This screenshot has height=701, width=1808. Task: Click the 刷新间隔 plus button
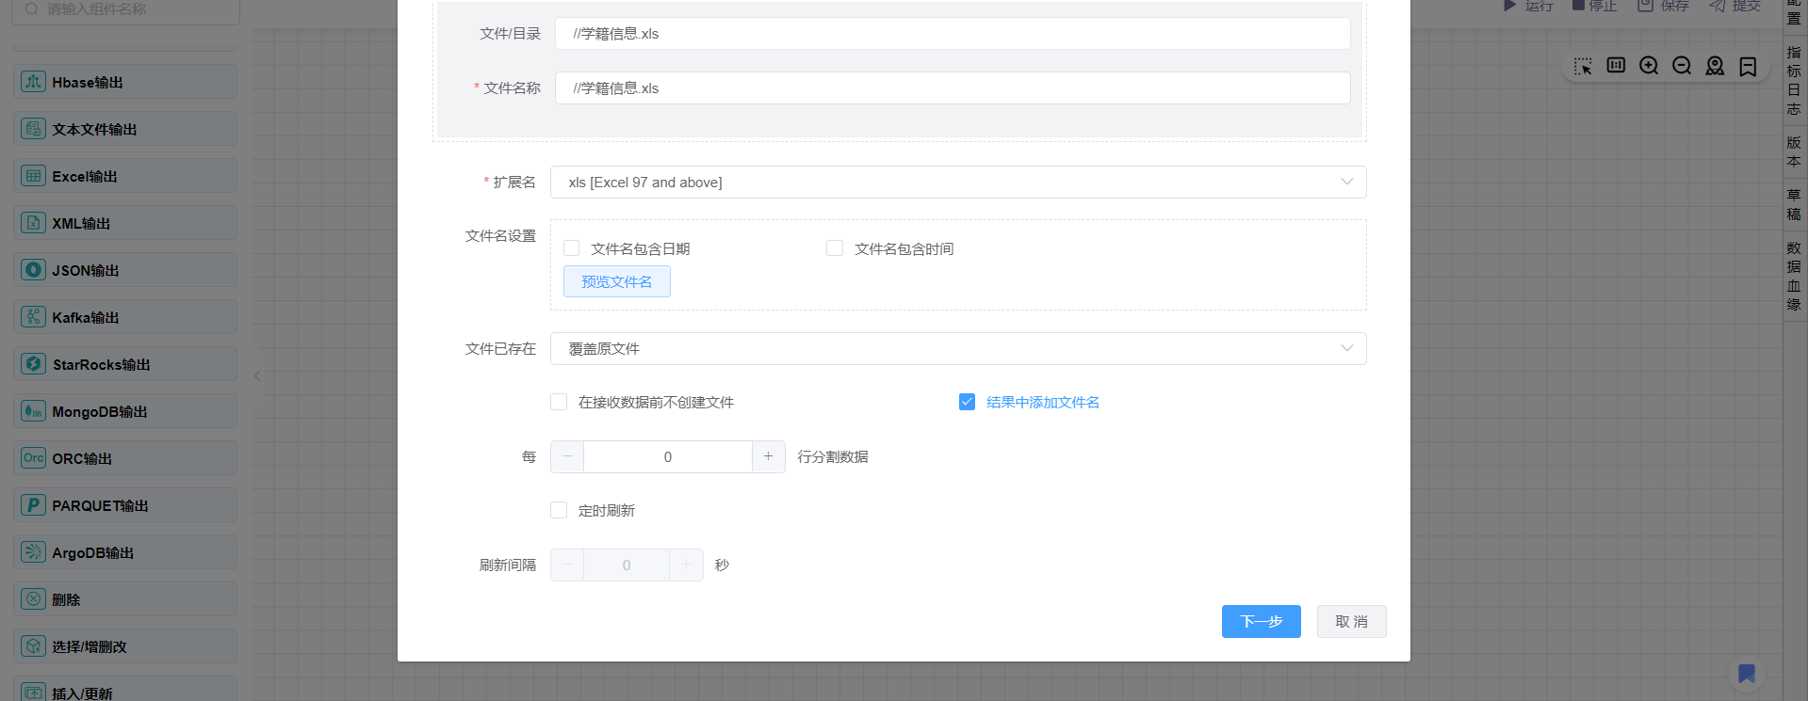[x=687, y=566]
